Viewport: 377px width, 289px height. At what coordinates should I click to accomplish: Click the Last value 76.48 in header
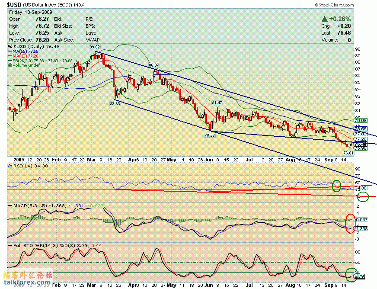344,33
